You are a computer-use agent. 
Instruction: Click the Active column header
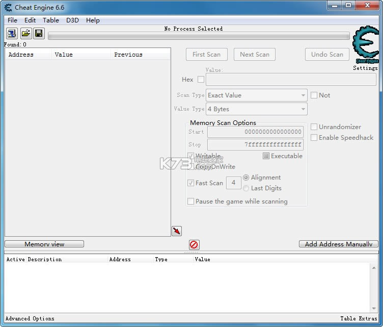tap(15, 259)
